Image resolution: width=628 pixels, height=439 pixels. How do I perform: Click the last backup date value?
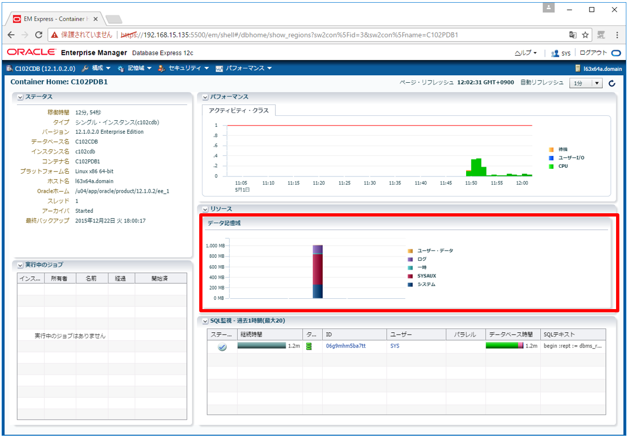pos(110,221)
